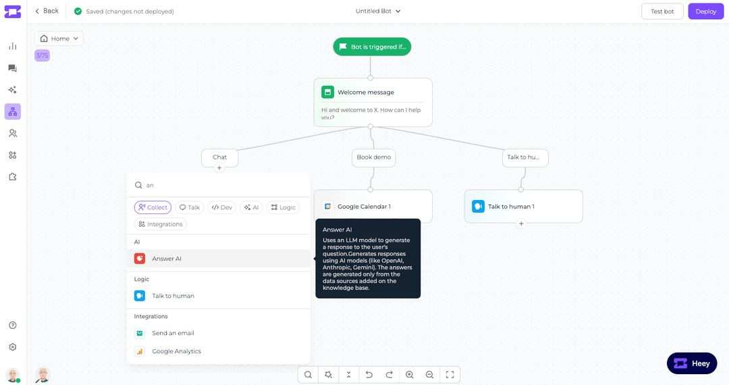Click the Google Analytics icon

140,351
